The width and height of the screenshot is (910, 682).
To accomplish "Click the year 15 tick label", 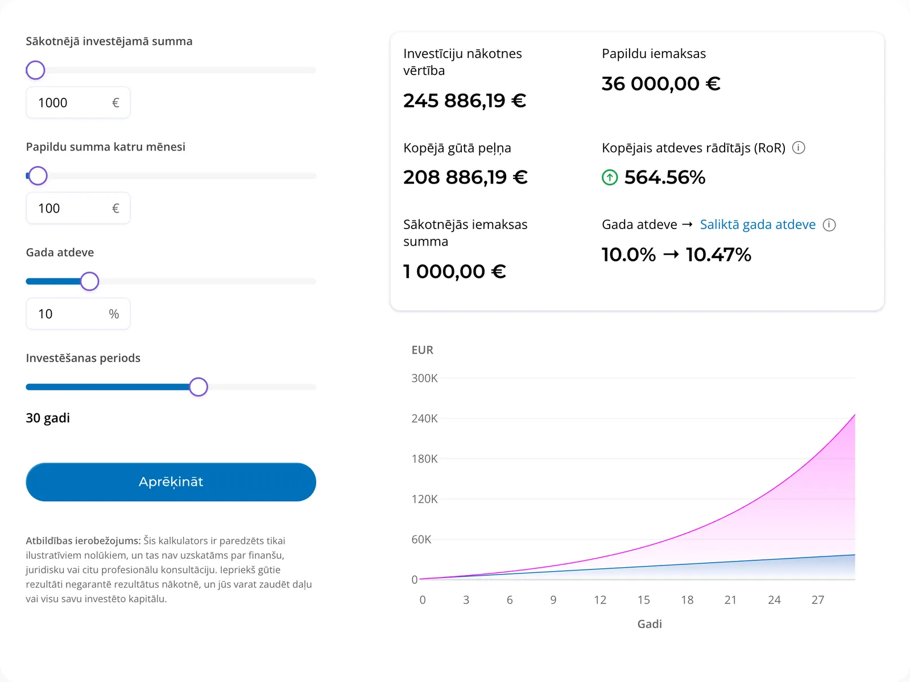I will pos(643,600).
